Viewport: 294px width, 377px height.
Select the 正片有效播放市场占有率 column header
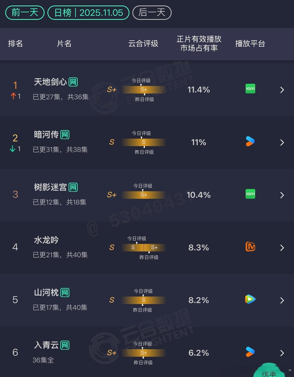199,44
